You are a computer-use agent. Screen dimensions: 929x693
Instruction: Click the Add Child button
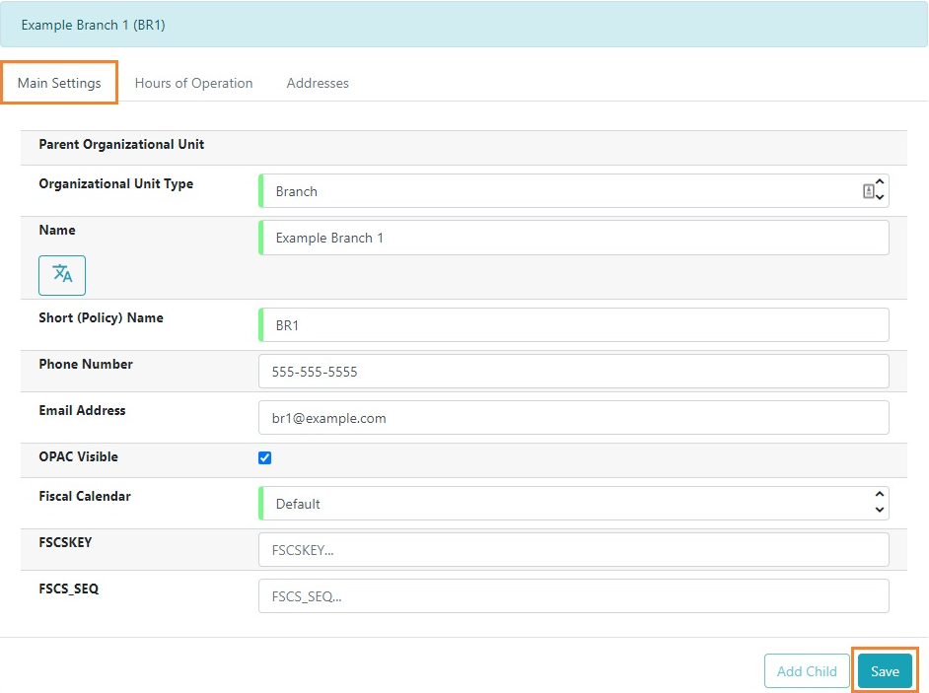(806, 671)
